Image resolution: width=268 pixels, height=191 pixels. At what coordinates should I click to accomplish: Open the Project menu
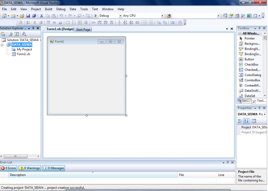coord(36,9)
